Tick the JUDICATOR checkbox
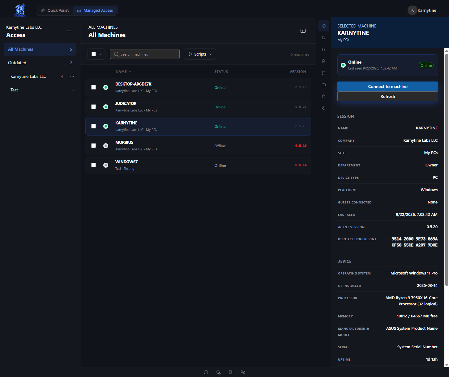The image size is (449, 377). click(x=93, y=107)
